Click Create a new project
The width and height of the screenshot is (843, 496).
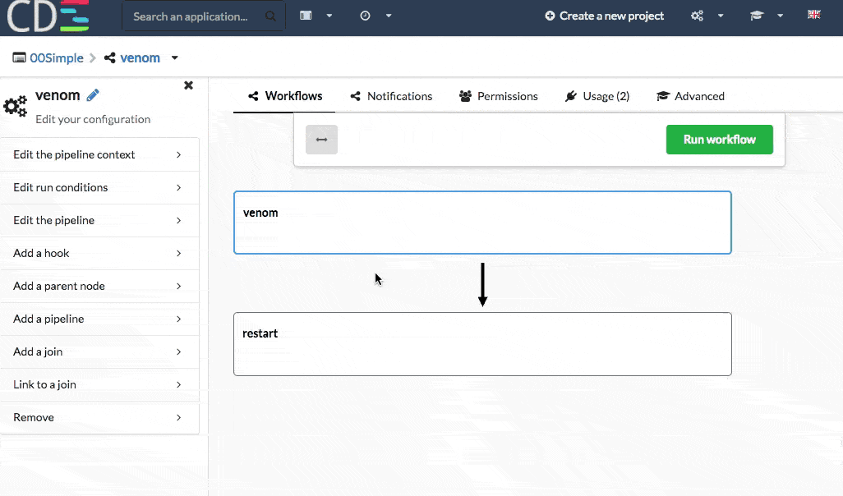click(604, 16)
